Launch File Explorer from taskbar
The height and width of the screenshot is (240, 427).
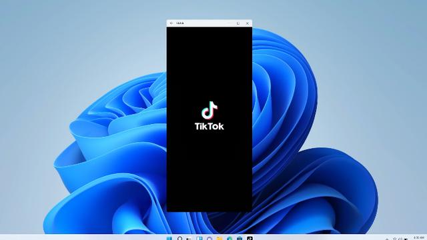220,239
